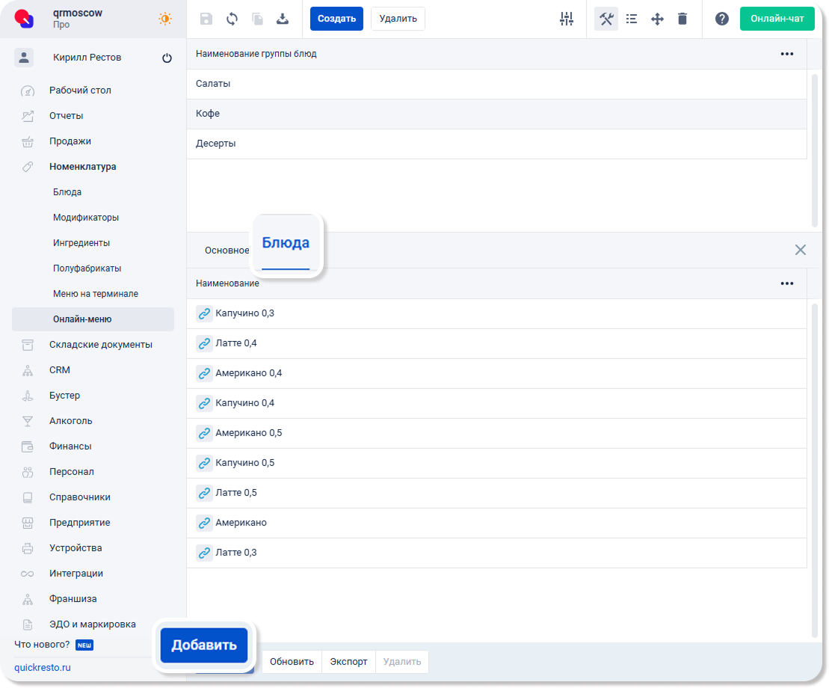Open the quickresto.ru link
Image resolution: width=829 pixels, height=688 pixels.
click(x=43, y=668)
